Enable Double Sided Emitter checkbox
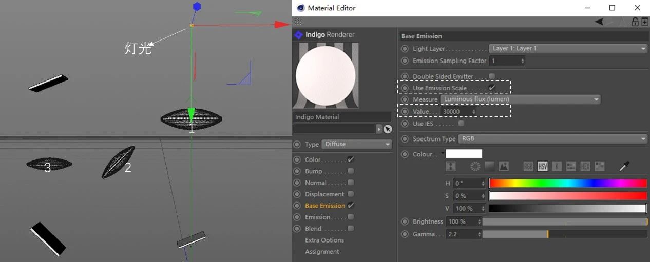 click(492, 76)
